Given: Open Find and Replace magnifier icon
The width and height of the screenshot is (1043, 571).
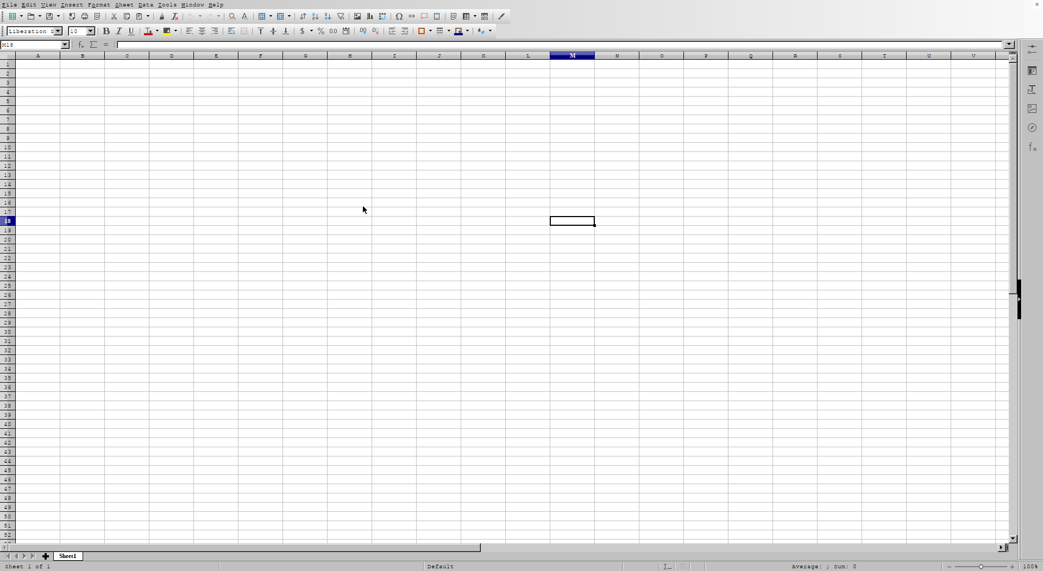Looking at the screenshot, I should (x=233, y=16).
